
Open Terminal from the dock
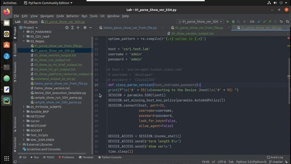pyautogui.click(x=6, y=67)
